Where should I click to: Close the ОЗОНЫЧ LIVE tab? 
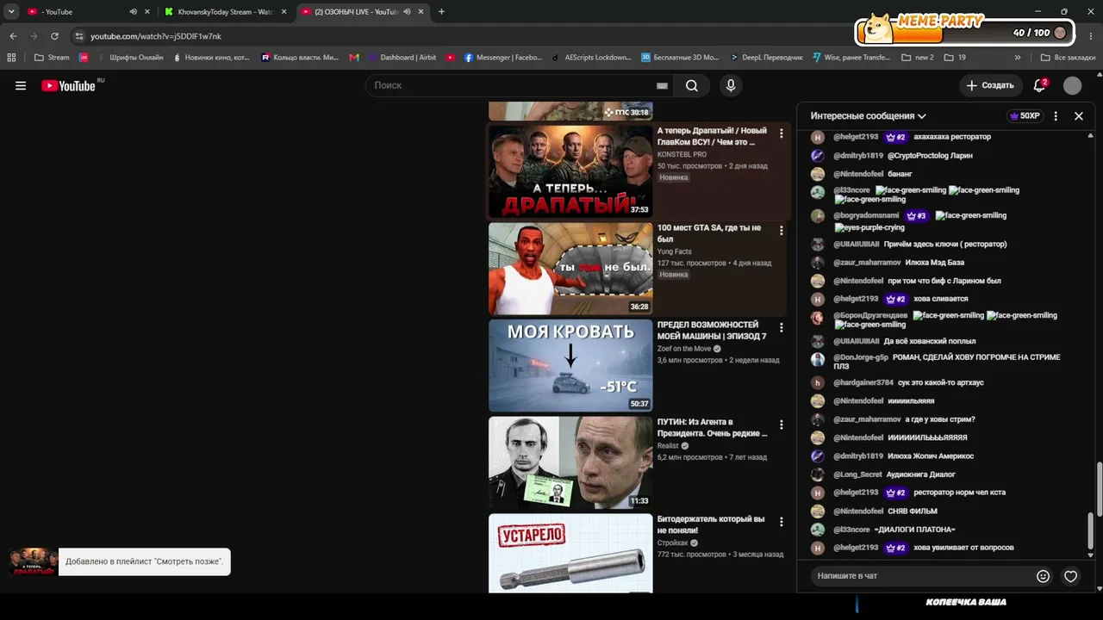(421, 12)
